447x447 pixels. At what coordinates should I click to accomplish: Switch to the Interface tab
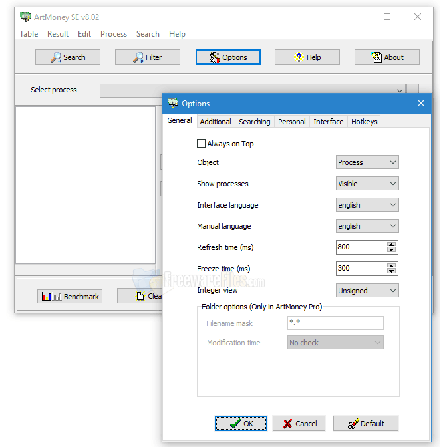[329, 122]
